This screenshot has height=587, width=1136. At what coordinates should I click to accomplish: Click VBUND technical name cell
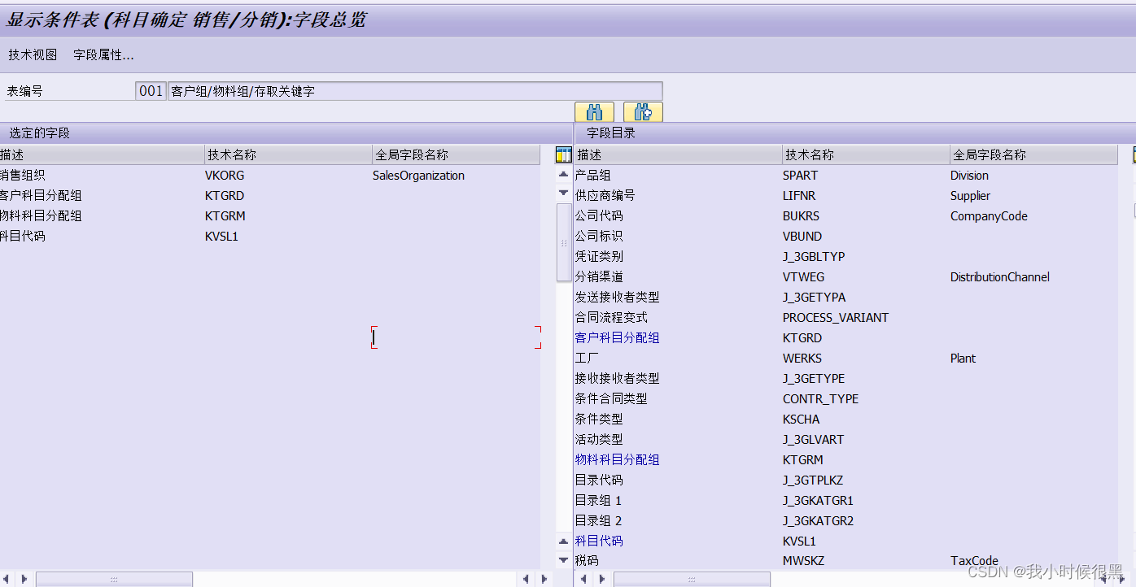[x=802, y=237]
